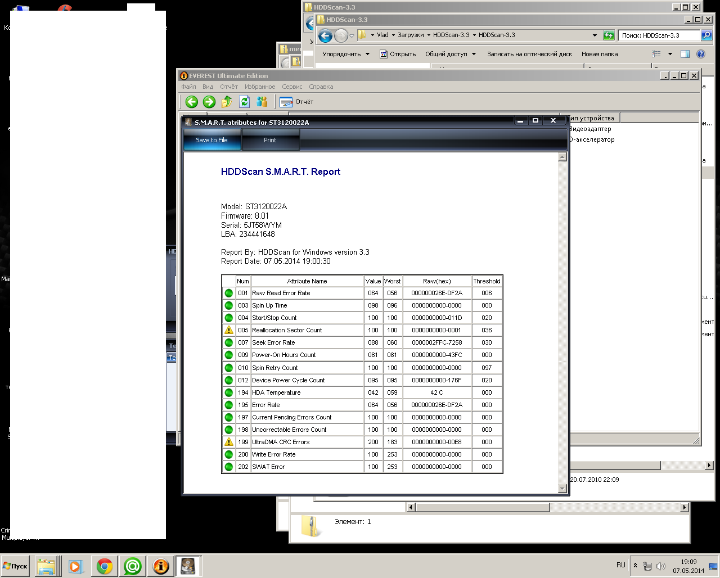Open the view options dropdown arrow in Explorer
The height and width of the screenshot is (578, 720).
pyautogui.click(x=670, y=54)
